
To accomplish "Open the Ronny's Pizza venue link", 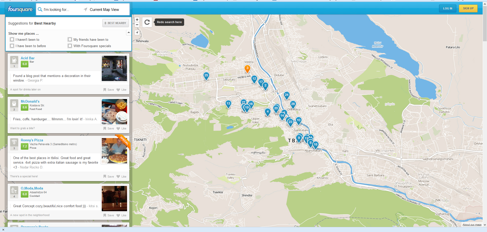I will (32, 140).
